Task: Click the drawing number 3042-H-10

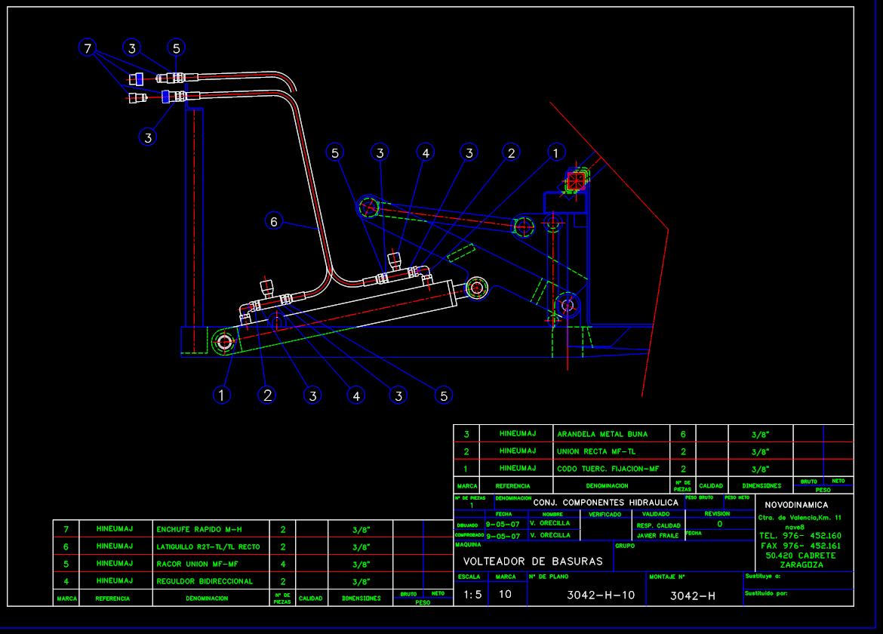Action: click(601, 595)
